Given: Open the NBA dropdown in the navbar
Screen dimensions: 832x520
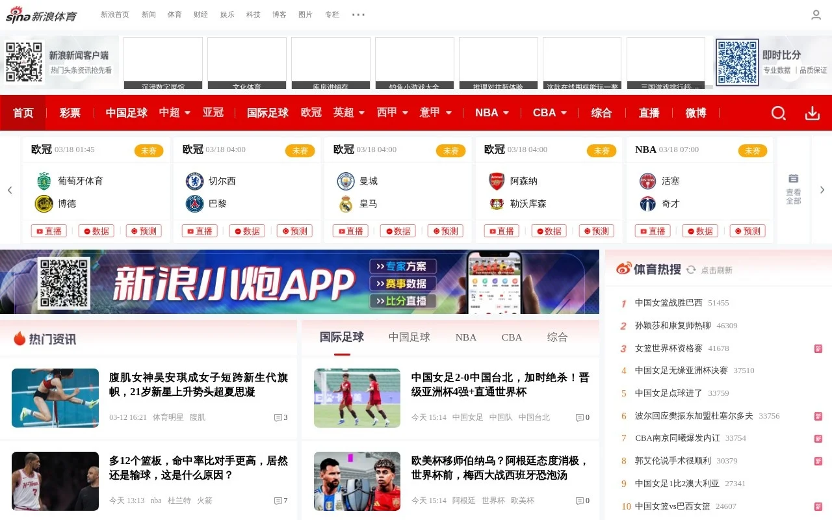Looking at the screenshot, I should point(491,113).
